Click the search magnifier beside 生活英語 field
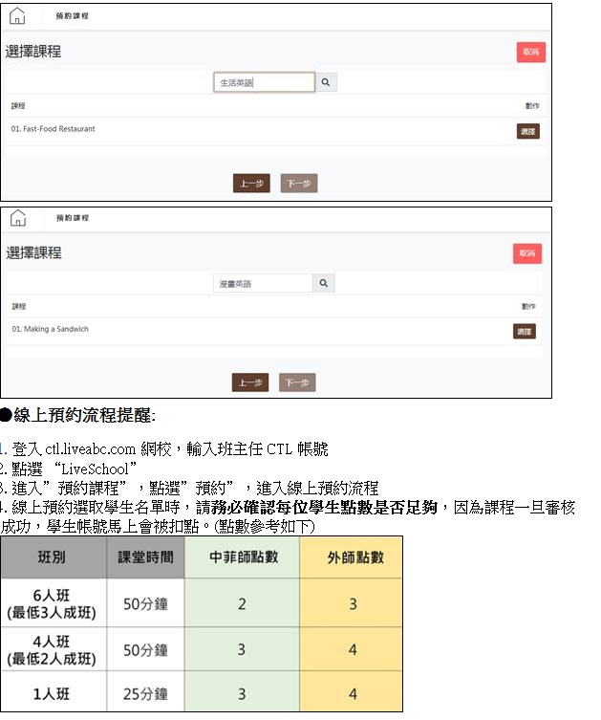Viewport: 601px width, 720px height. [325, 83]
